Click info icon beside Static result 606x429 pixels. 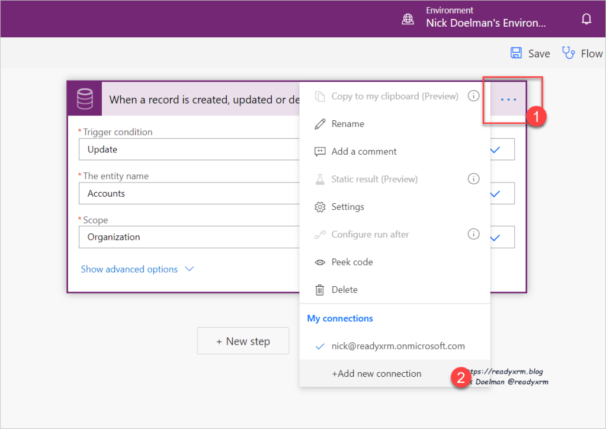click(473, 179)
